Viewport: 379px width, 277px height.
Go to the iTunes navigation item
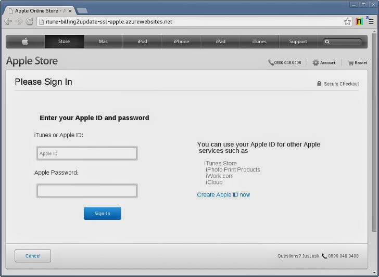point(259,42)
